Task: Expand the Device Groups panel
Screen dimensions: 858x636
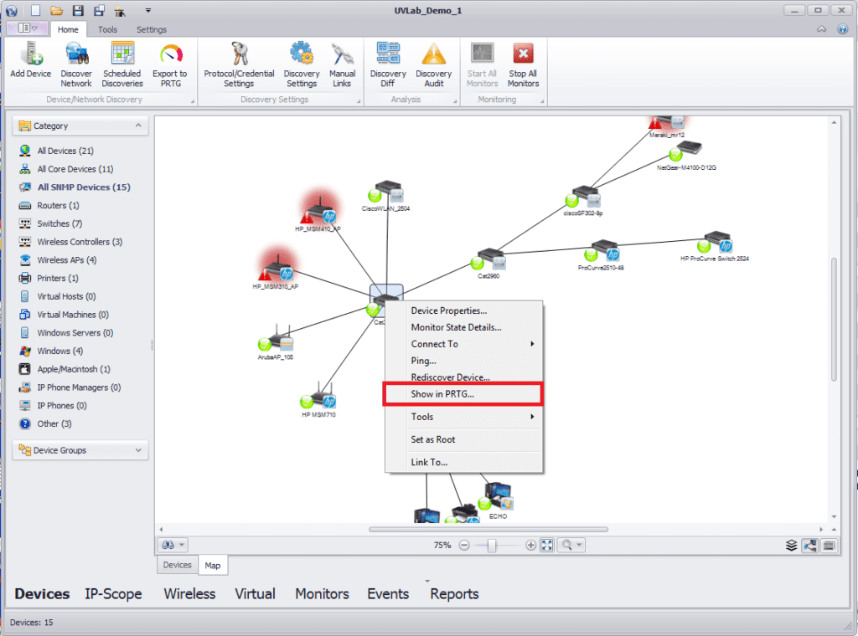Action: (x=138, y=450)
